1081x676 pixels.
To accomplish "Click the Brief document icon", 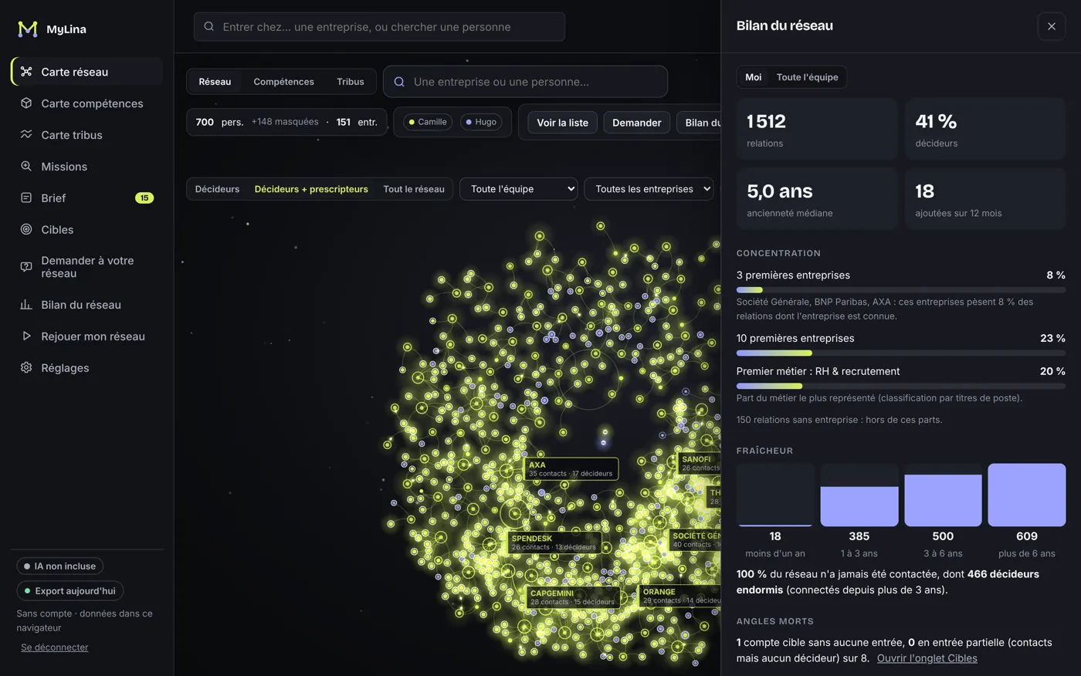I will pyautogui.click(x=26, y=198).
